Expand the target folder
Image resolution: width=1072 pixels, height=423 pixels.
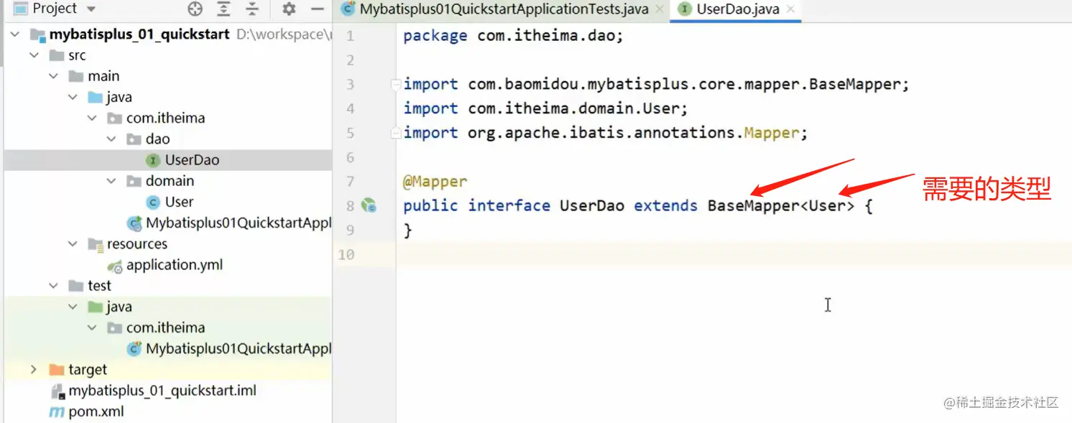click(x=34, y=369)
